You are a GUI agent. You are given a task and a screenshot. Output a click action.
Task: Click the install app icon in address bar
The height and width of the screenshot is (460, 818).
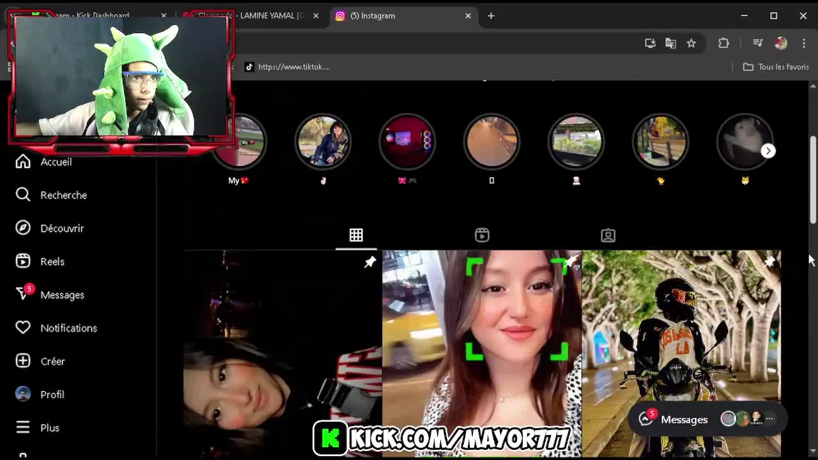click(650, 43)
